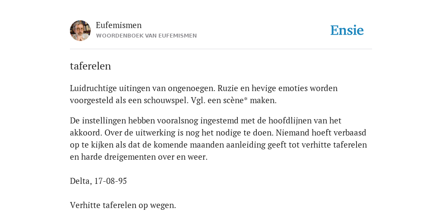The image size is (442, 221).
Task: Open the Eufemismen author name
Action: pyautogui.click(x=119, y=25)
